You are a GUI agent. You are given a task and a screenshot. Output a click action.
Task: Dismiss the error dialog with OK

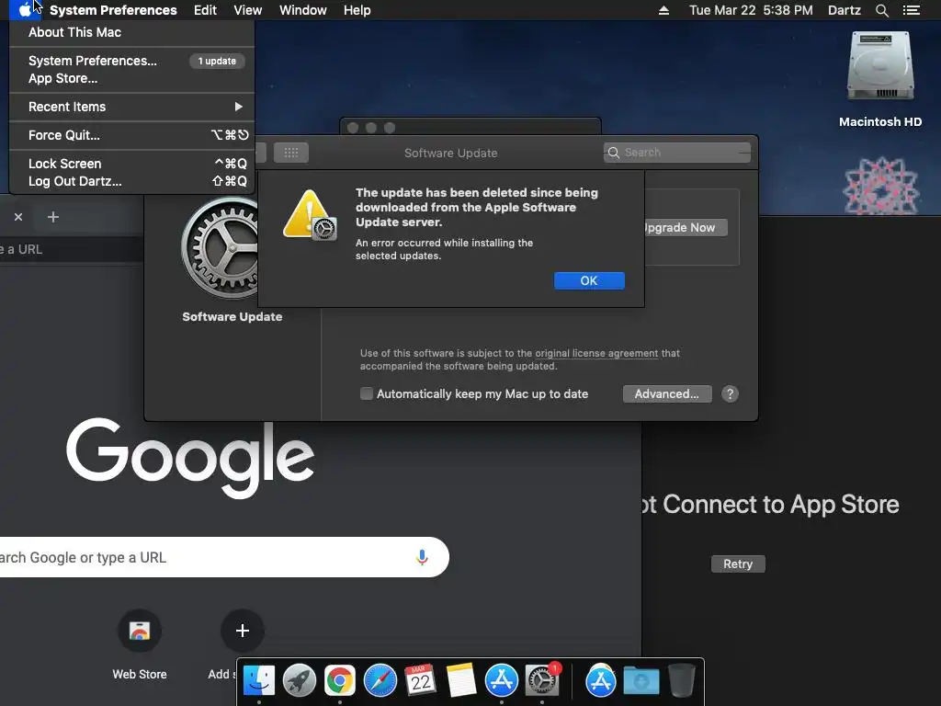pos(589,280)
